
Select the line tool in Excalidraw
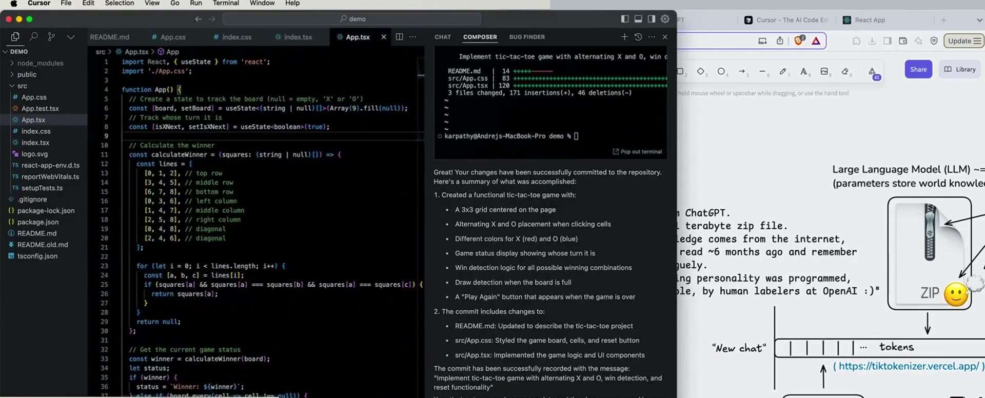763,71
